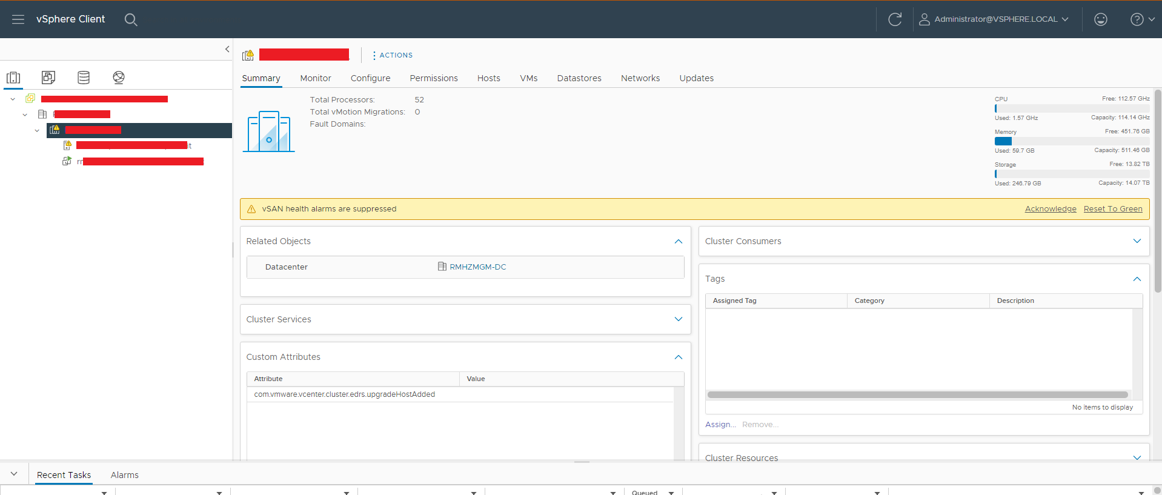Sort by Value column header

(x=571, y=379)
